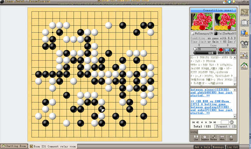
Task: Jump to the first move
Action: (x=193, y=122)
